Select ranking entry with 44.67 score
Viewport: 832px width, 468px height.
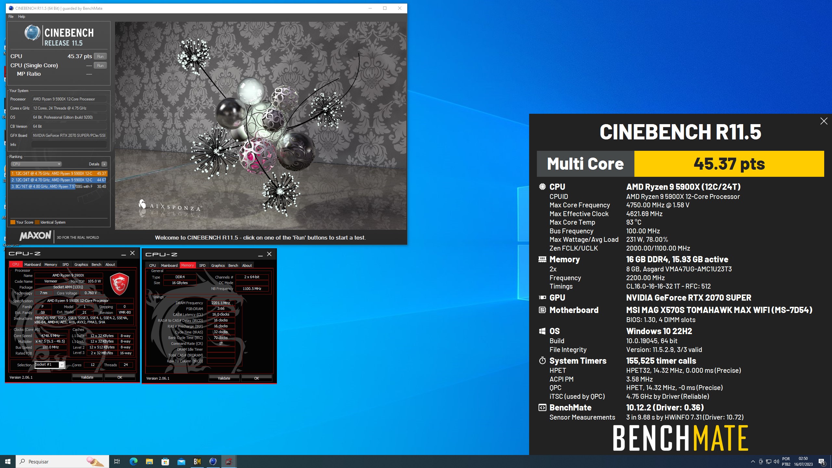click(x=58, y=180)
